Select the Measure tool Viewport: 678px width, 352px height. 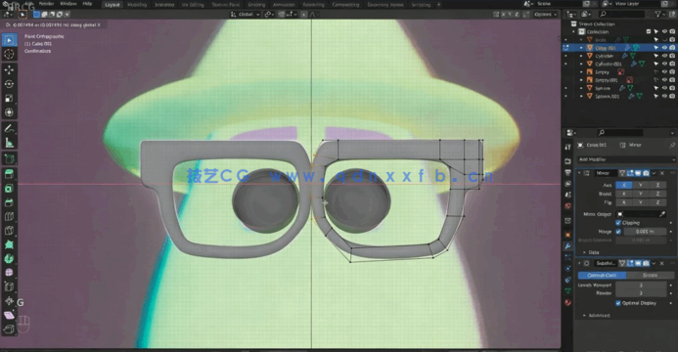[x=9, y=143]
